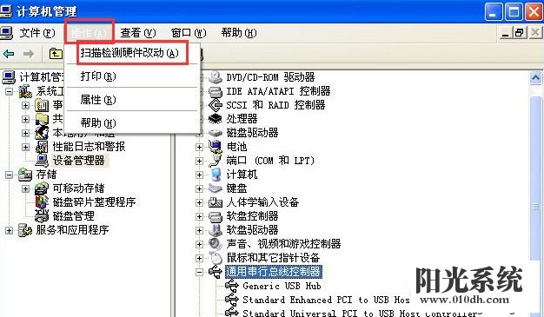Click the open 操作(A) menu title

(x=89, y=33)
